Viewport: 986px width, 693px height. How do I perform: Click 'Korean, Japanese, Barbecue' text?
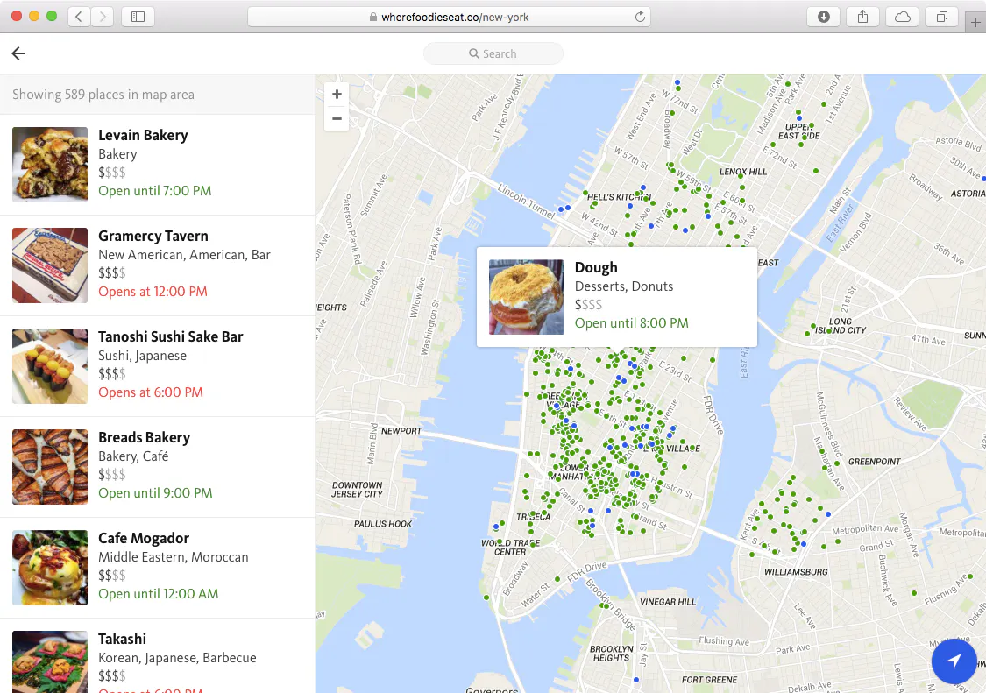click(177, 658)
